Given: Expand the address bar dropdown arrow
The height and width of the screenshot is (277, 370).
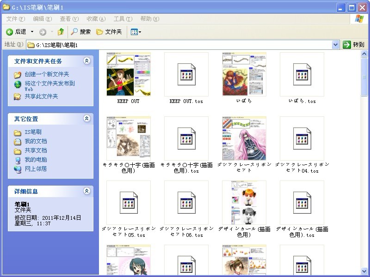Looking at the screenshot, I should coord(336,45).
